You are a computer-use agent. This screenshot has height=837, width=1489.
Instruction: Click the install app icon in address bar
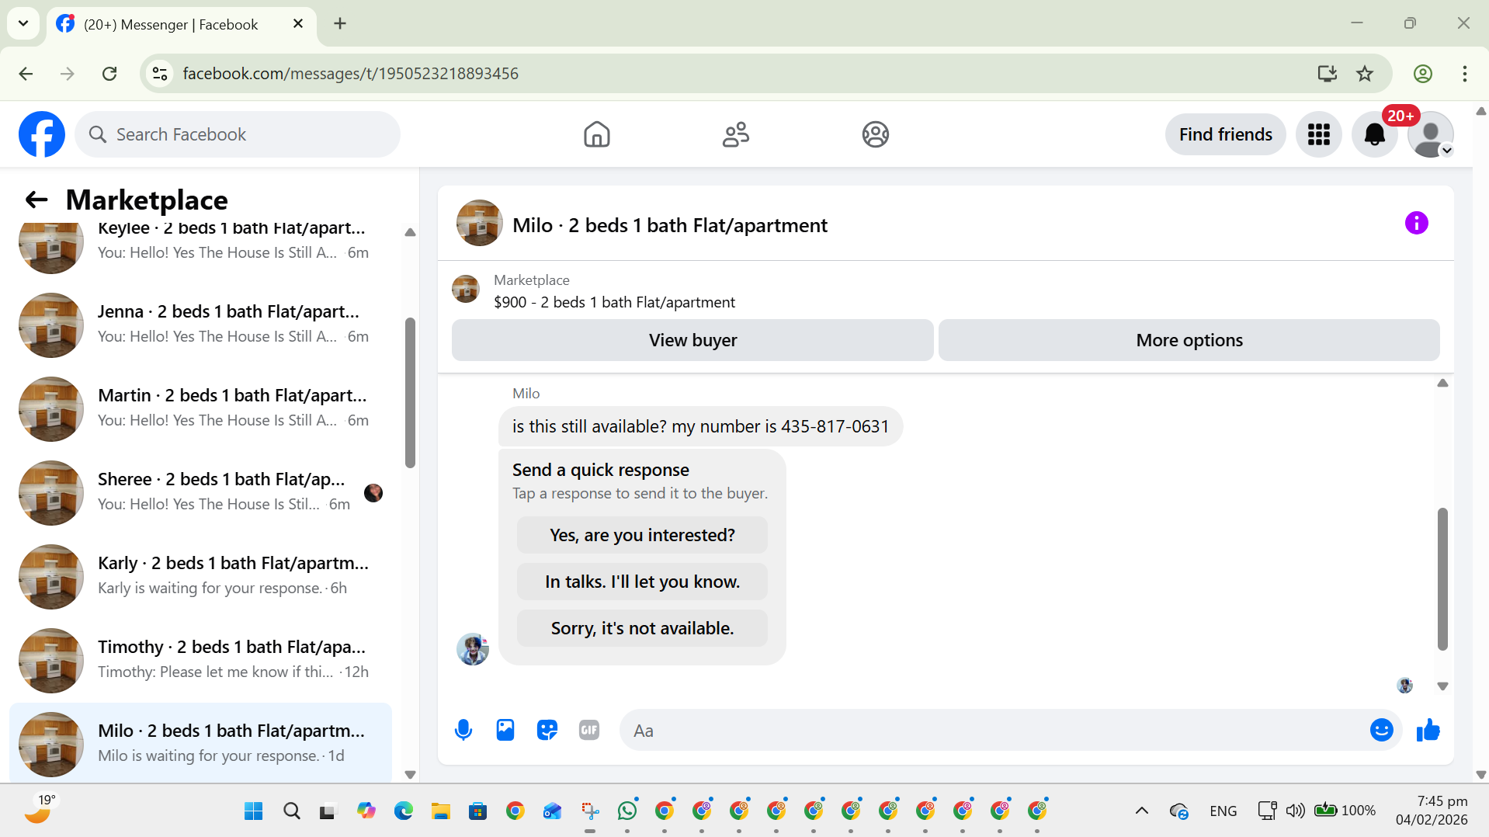point(1328,74)
